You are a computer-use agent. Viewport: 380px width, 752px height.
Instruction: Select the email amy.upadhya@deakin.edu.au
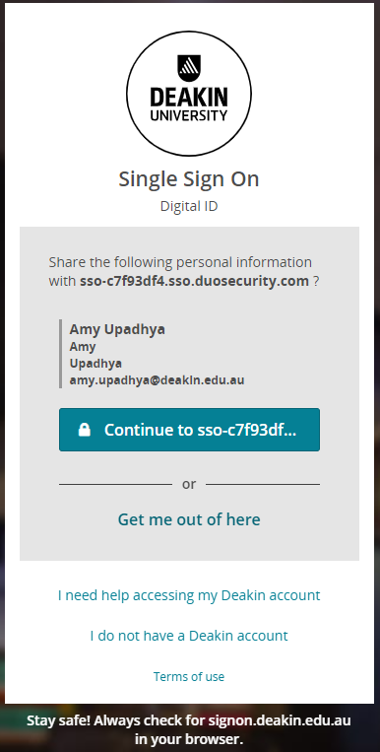coord(157,380)
